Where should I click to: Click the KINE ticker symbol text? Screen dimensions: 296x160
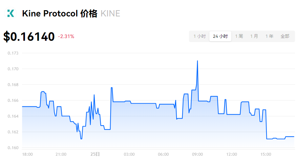pos(111,13)
